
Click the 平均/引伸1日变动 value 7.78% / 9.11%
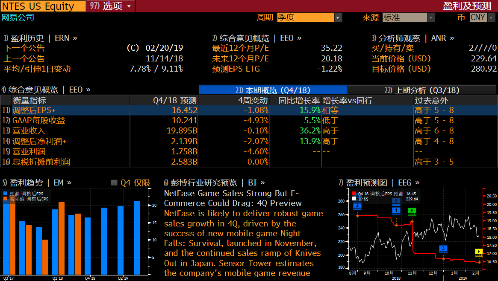tap(156, 69)
